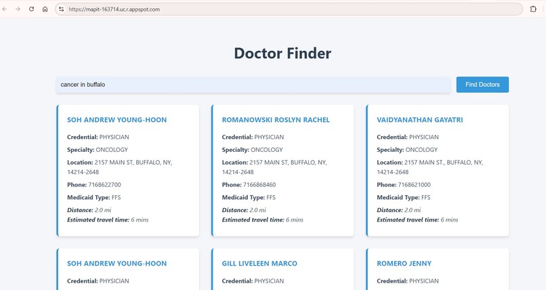This screenshot has height=290, width=546.
Task: Click the Find Doctors button
Action: point(482,85)
